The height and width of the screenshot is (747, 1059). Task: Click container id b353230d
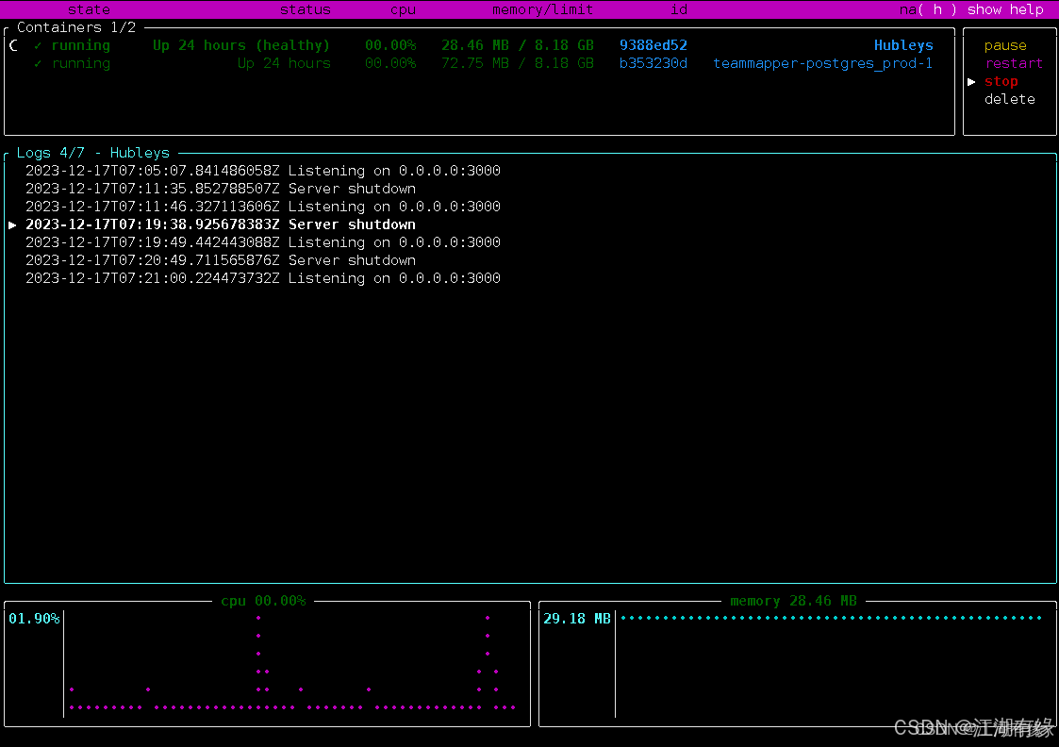click(x=654, y=63)
